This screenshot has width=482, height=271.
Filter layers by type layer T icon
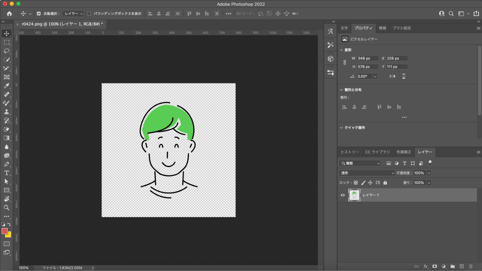(405, 163)
